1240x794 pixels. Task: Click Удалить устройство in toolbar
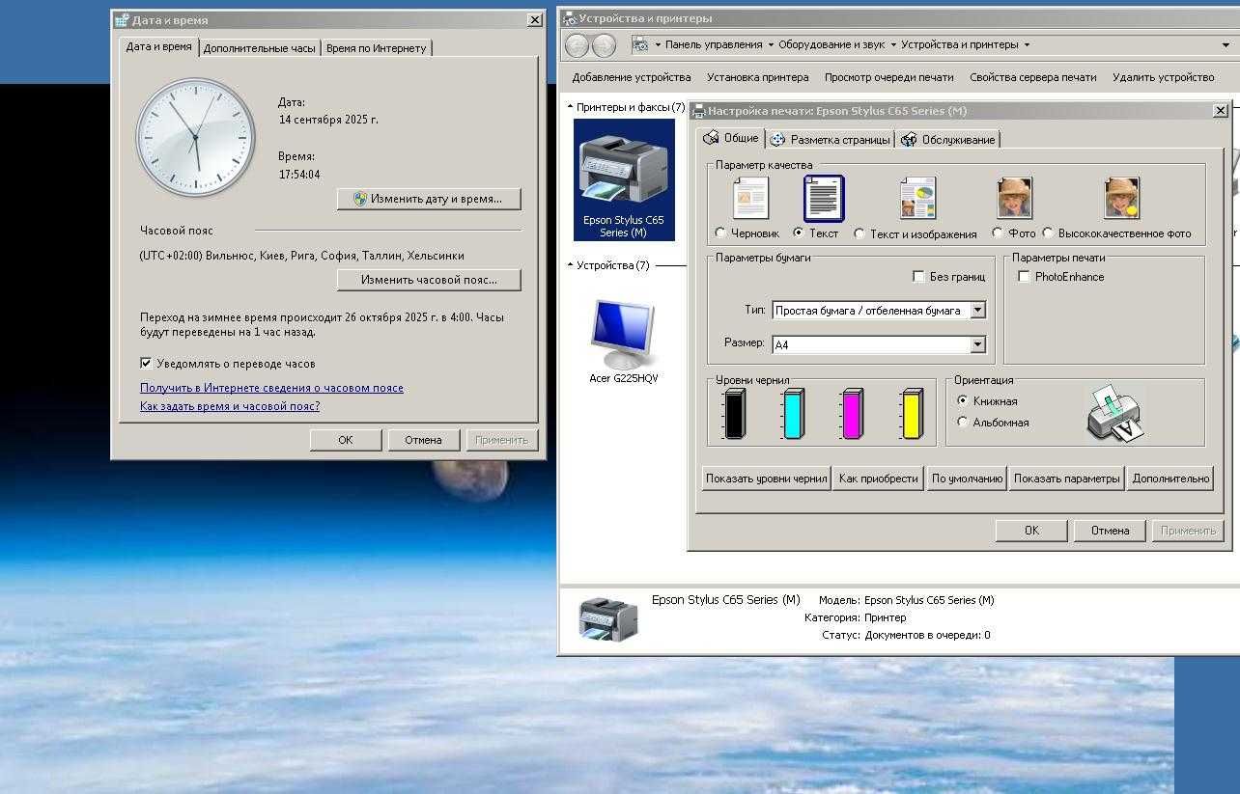tap(1164, 77)
